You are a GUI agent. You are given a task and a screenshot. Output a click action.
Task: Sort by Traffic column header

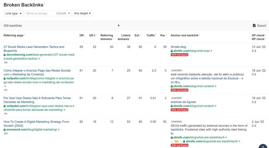151,35
